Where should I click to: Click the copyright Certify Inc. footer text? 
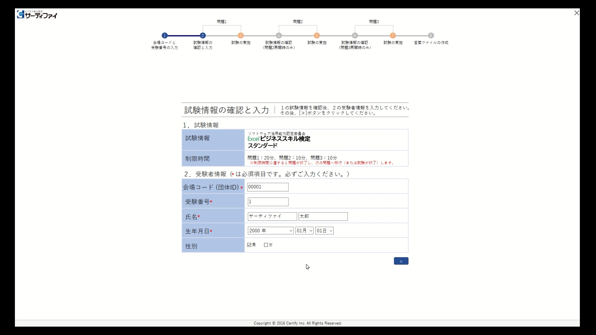click(298, 323)
